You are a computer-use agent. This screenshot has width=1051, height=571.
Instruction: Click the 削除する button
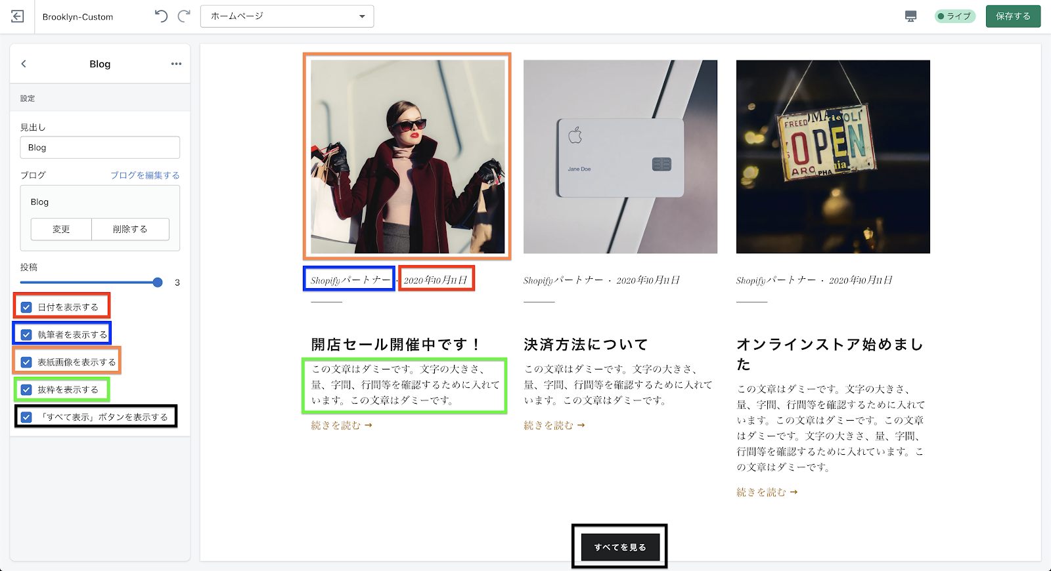(130, 229)
